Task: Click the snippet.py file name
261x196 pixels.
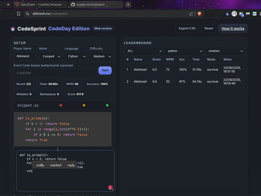Action: click(x=28, y=105)
